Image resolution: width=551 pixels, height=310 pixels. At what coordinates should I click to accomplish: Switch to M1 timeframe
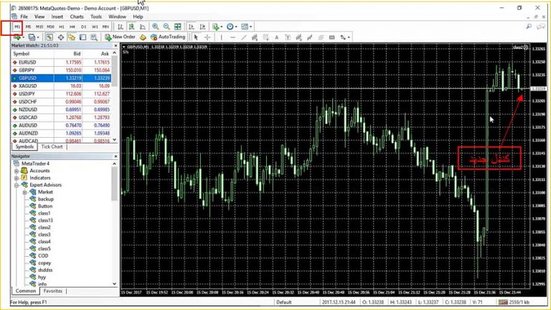(x=17, y=27)
